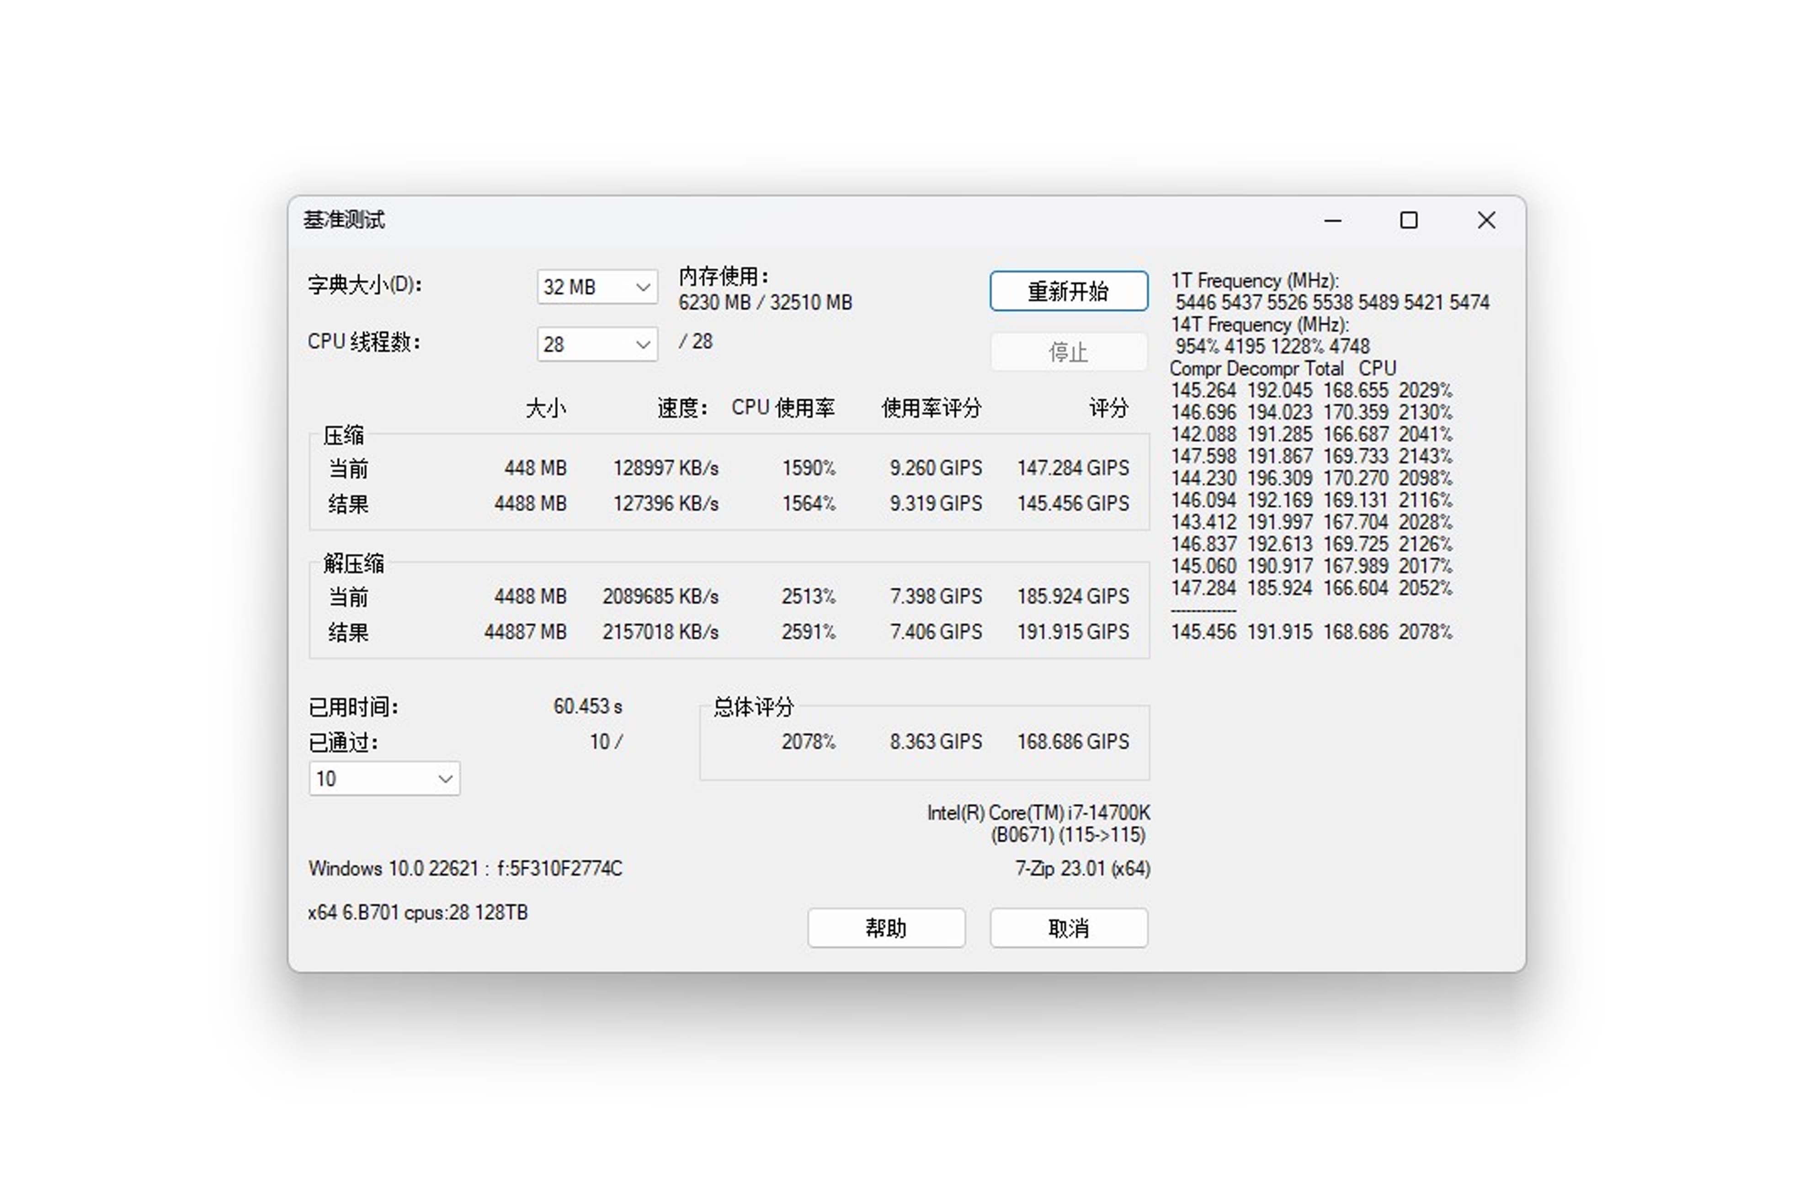Click the CPU 线程数 thread count label
Viewport: 1799px width, 1199px height.
(364, 342)
